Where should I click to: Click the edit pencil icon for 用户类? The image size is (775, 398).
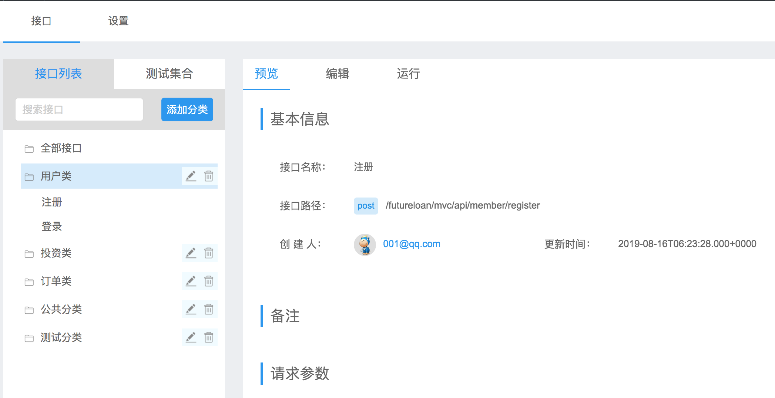point(191,176)
